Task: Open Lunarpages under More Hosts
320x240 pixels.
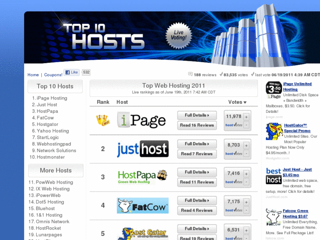Action: click(49, 234)
